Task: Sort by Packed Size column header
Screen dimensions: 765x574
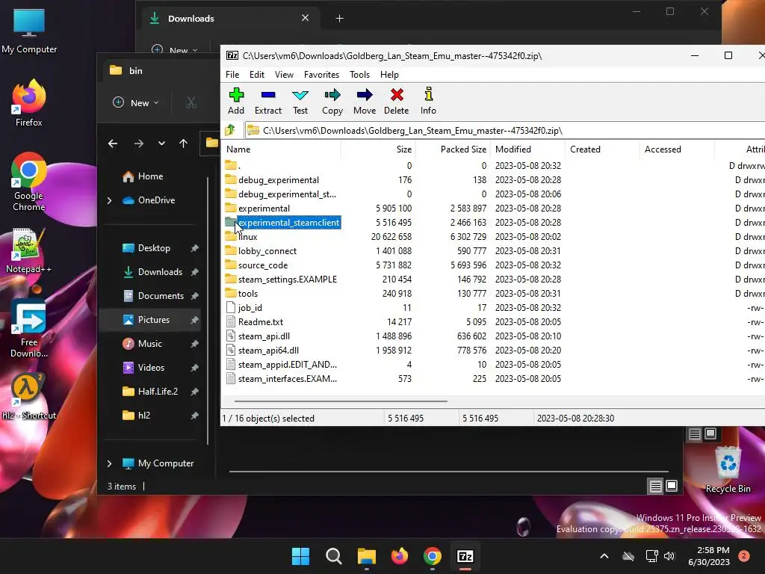Action: pos(452,149)
